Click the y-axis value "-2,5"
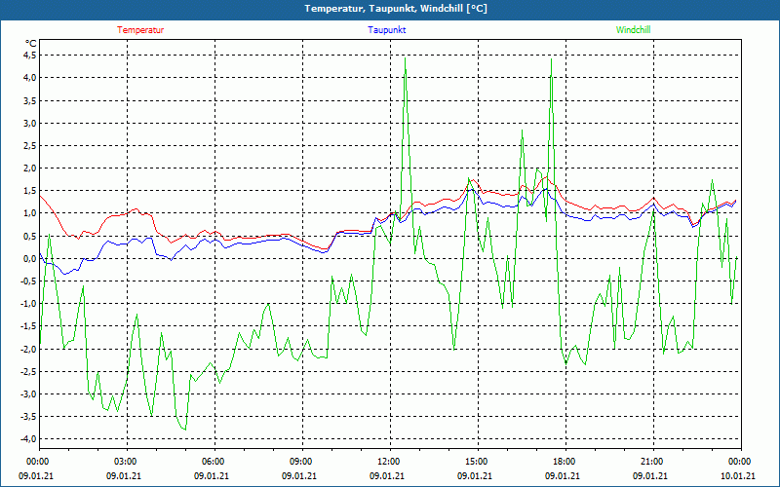 pos(29,371)
